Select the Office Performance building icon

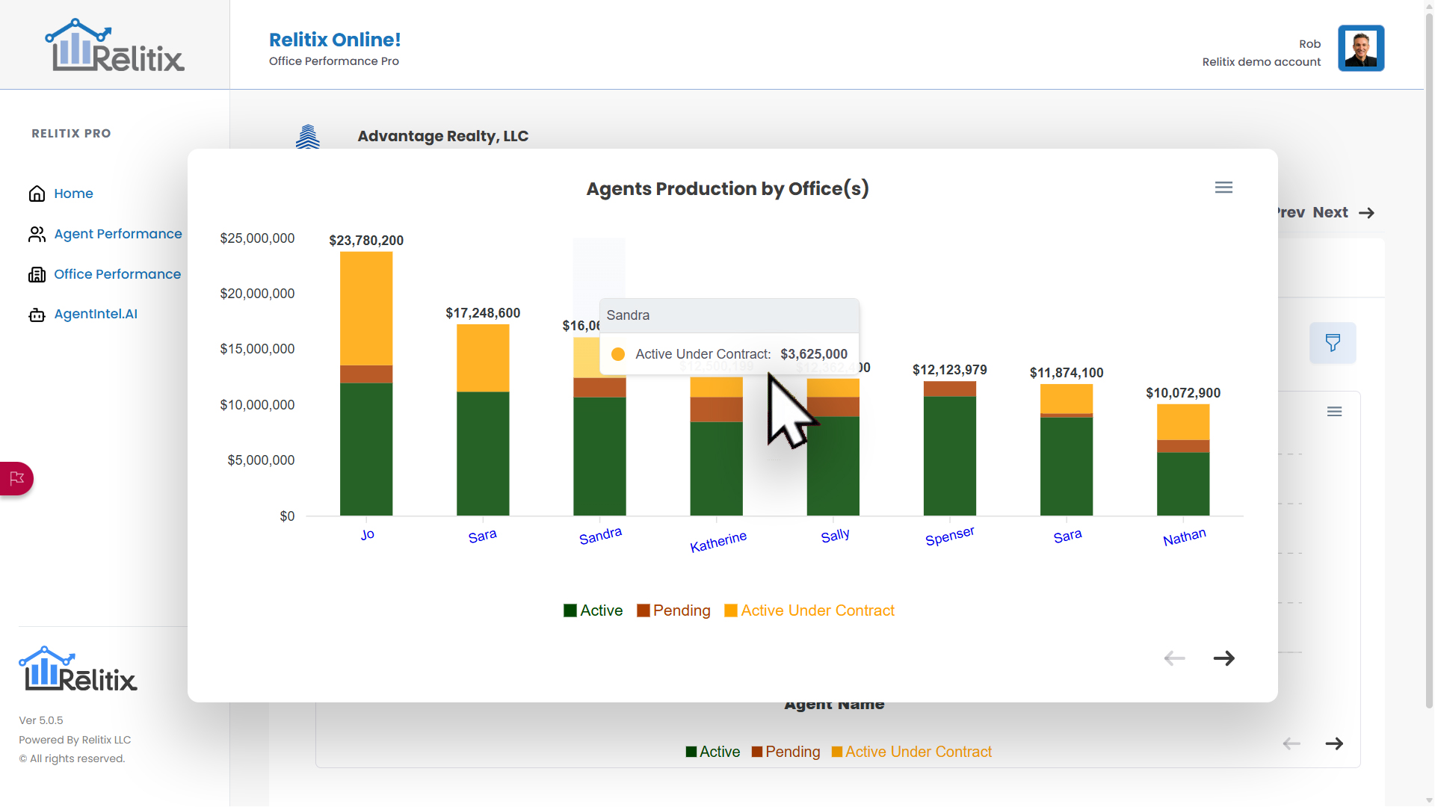tap(37, 274)
